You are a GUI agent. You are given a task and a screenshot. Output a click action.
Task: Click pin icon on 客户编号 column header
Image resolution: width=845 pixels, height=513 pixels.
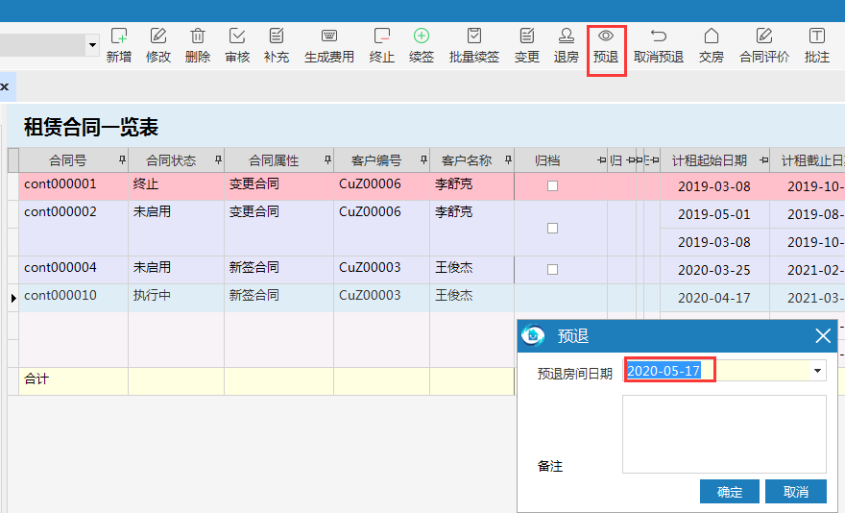(423, 159)
